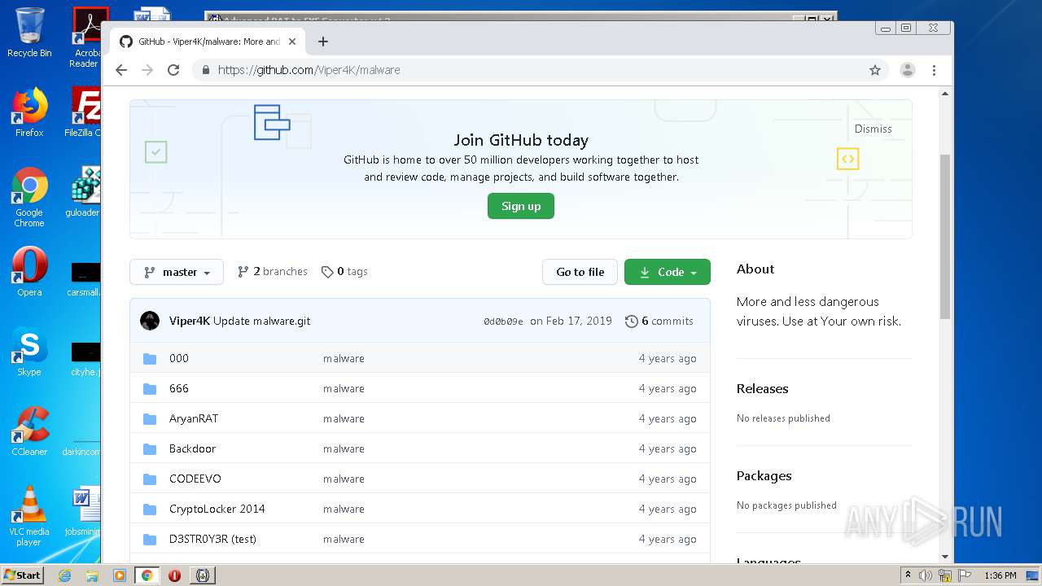
Task: Expand the green Code dropdown
Action: (668, 272)
